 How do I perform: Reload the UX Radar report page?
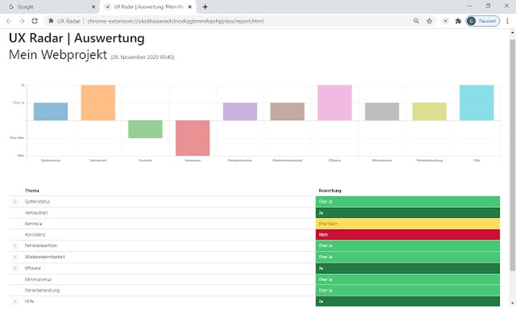(x=34, y=21)
